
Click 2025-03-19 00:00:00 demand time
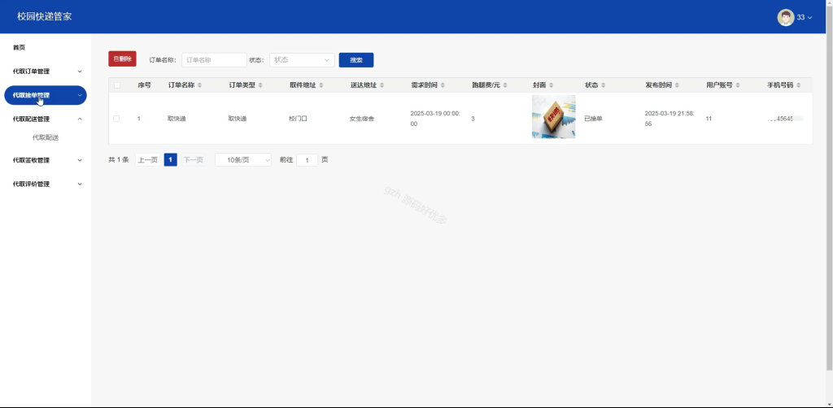[x=436, y=119]
